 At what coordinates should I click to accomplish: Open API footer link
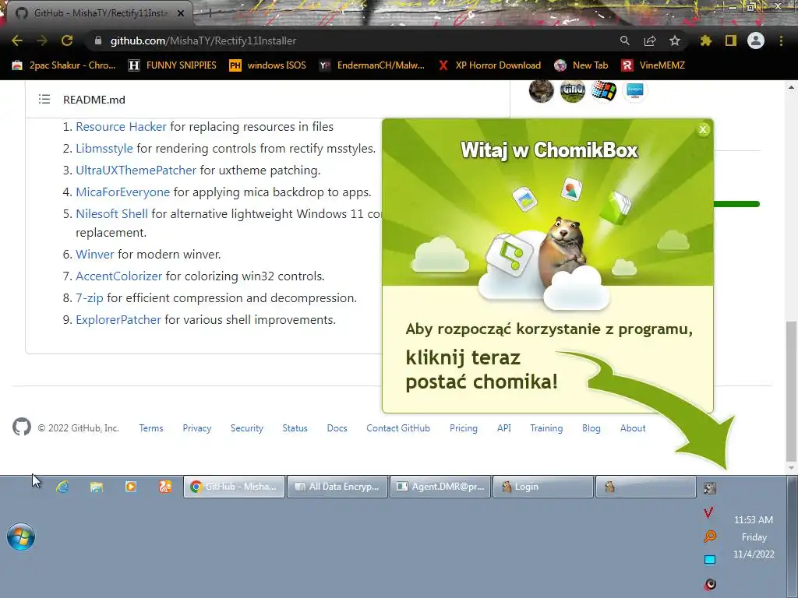point(504,428)
